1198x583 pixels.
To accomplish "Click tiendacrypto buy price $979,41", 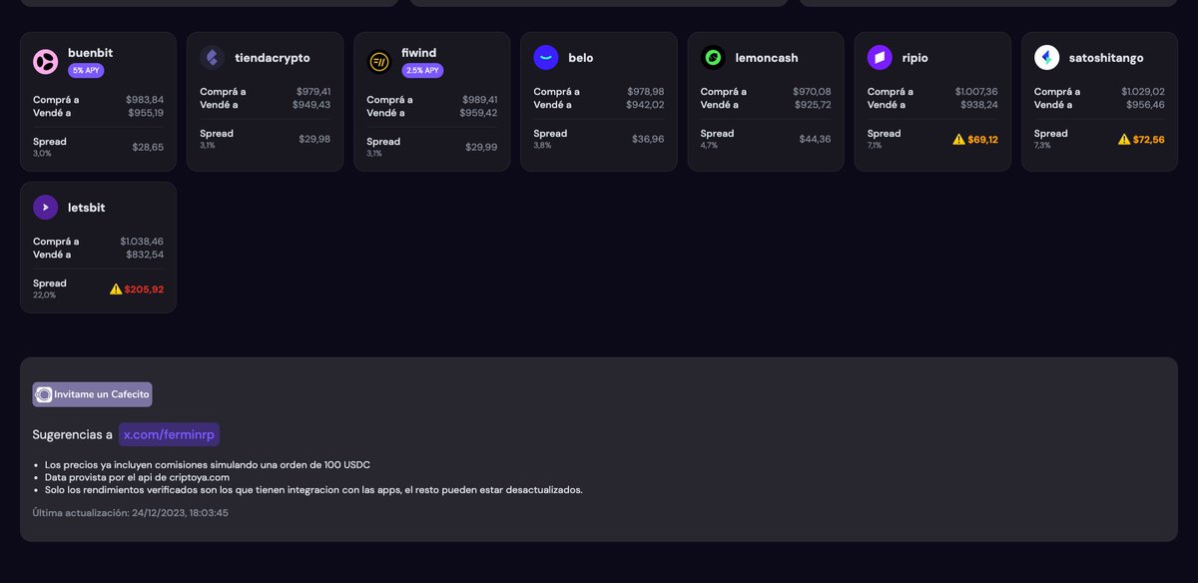I will coord(313,92).
